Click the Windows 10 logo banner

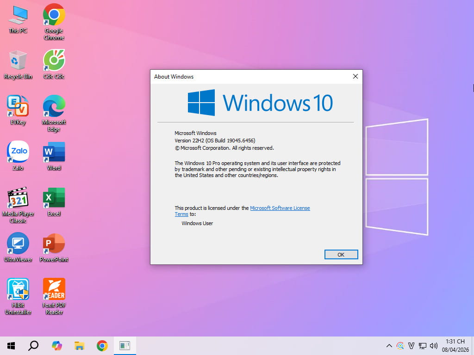260,103
